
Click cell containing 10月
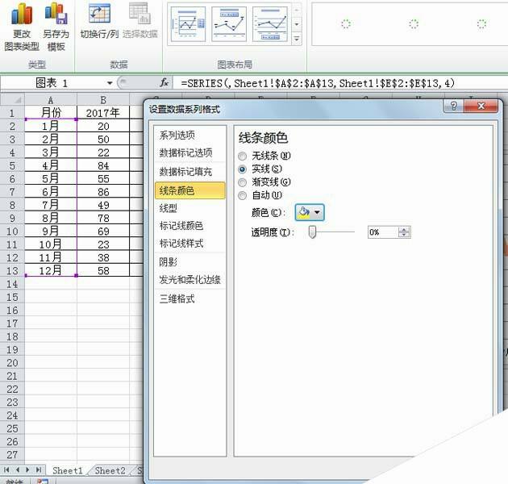point(51,244)
